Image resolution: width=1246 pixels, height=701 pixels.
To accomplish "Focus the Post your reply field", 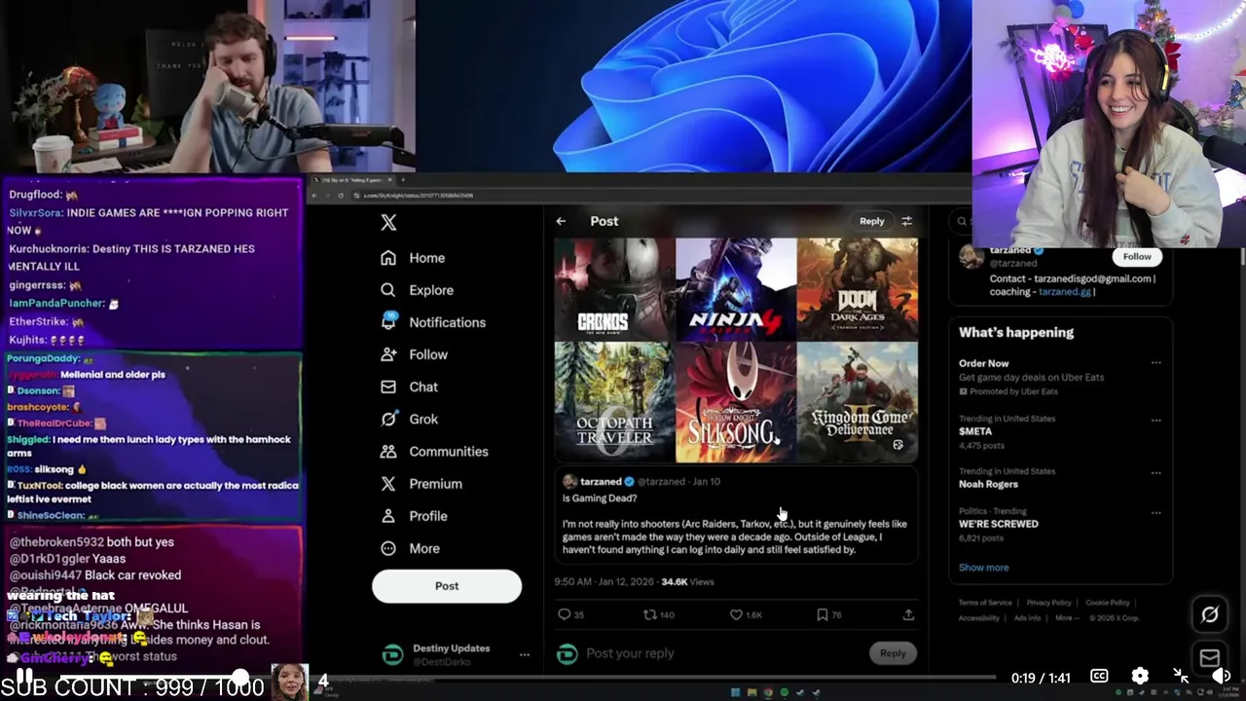I will click(720, 653).
